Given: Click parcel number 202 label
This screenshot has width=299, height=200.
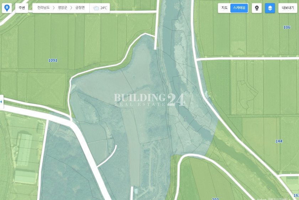Looking at the screenshot, I should click(x=215, y=199).
